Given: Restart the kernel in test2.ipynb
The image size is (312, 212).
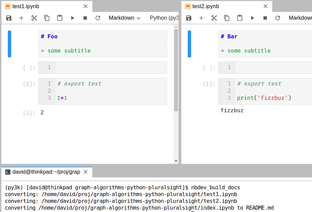Looking at the screenshot, I should [277, 18].
